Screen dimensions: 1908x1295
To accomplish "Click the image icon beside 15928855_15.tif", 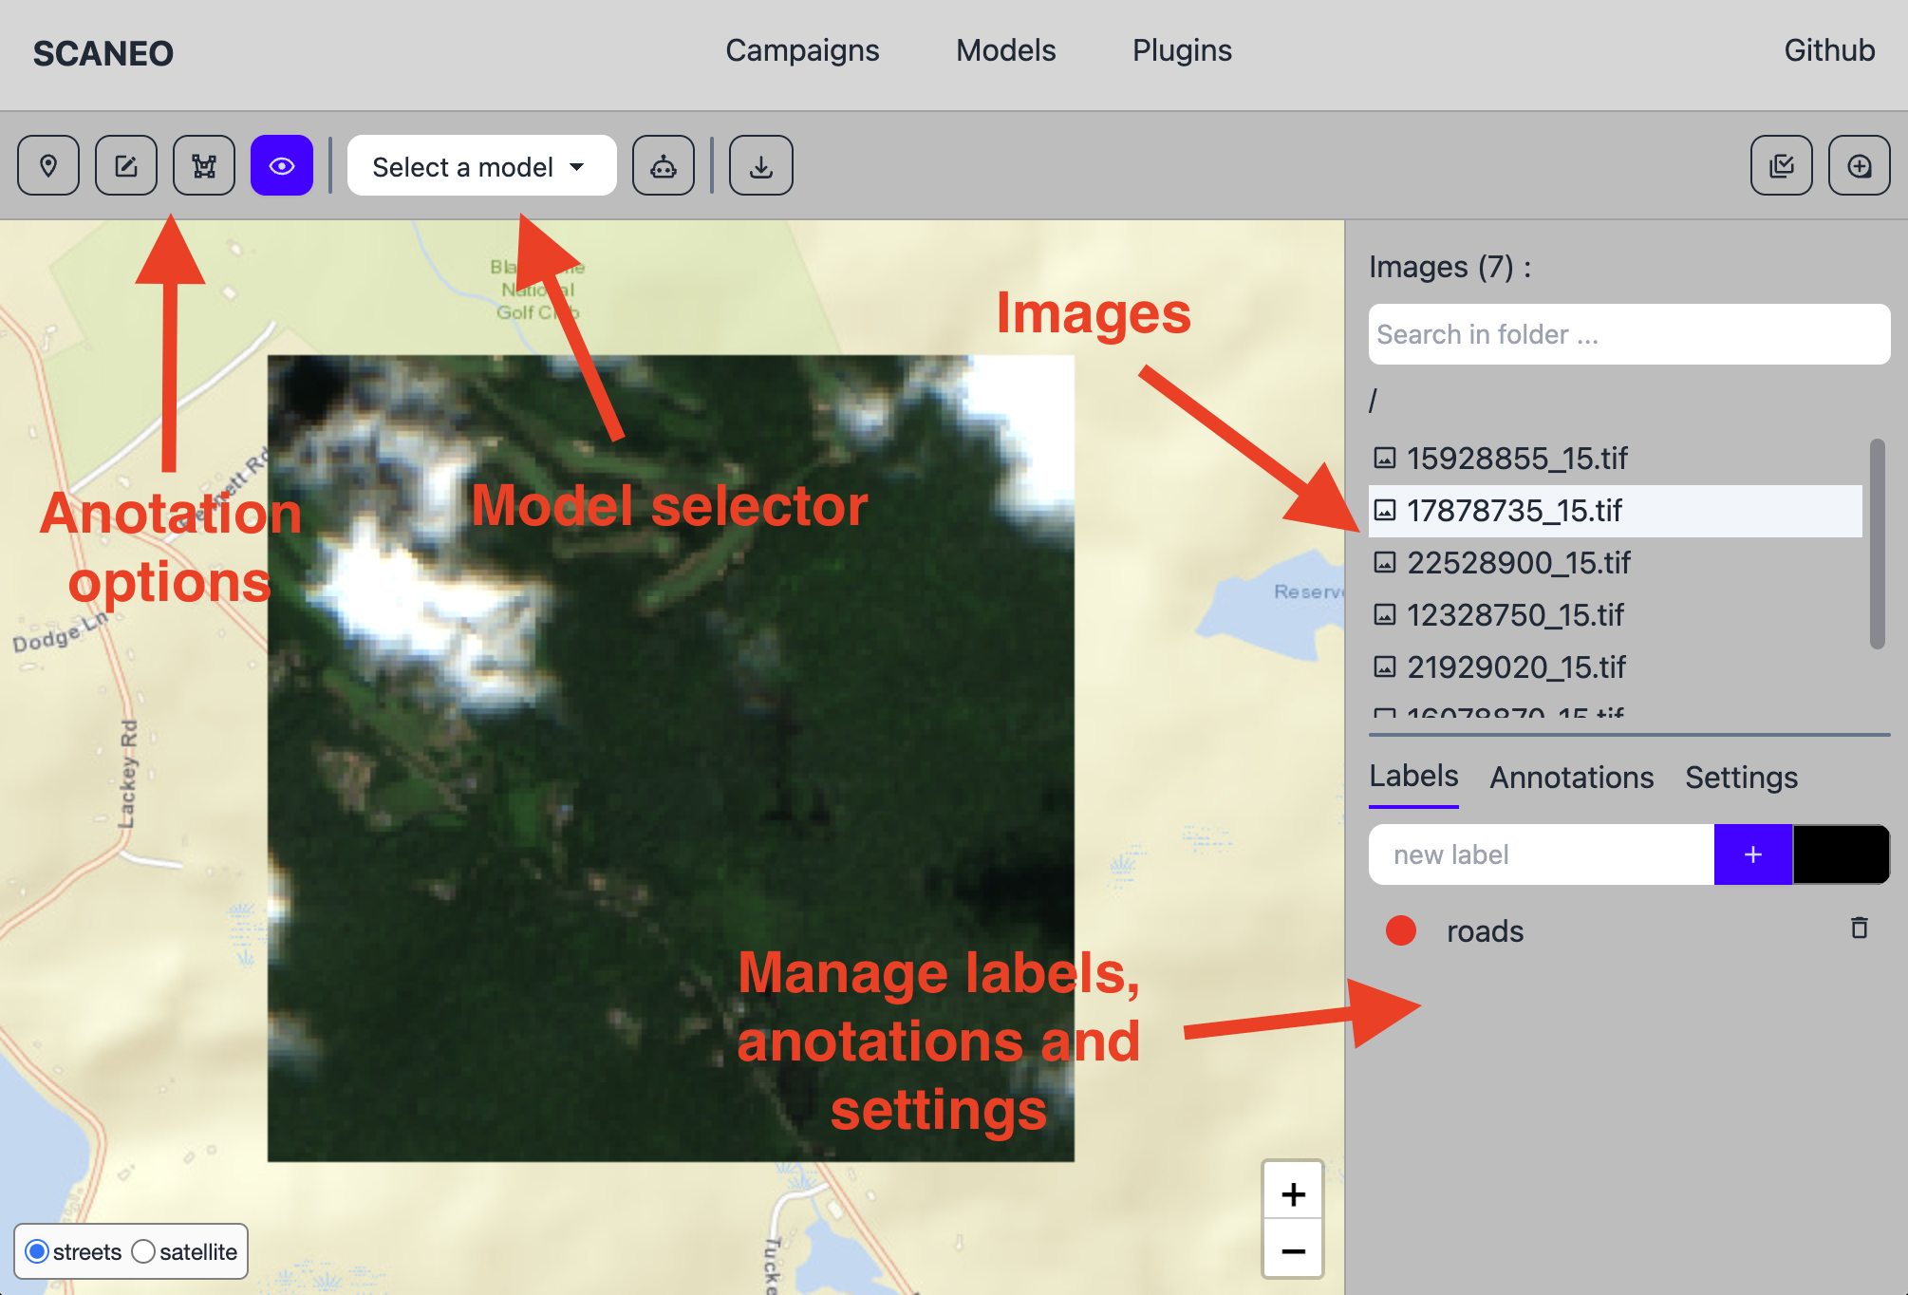I will pos(1385,459).
